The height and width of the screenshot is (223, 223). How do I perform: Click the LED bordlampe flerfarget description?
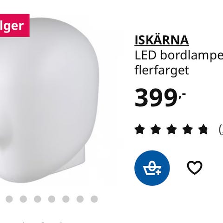[x=179, y=63]
